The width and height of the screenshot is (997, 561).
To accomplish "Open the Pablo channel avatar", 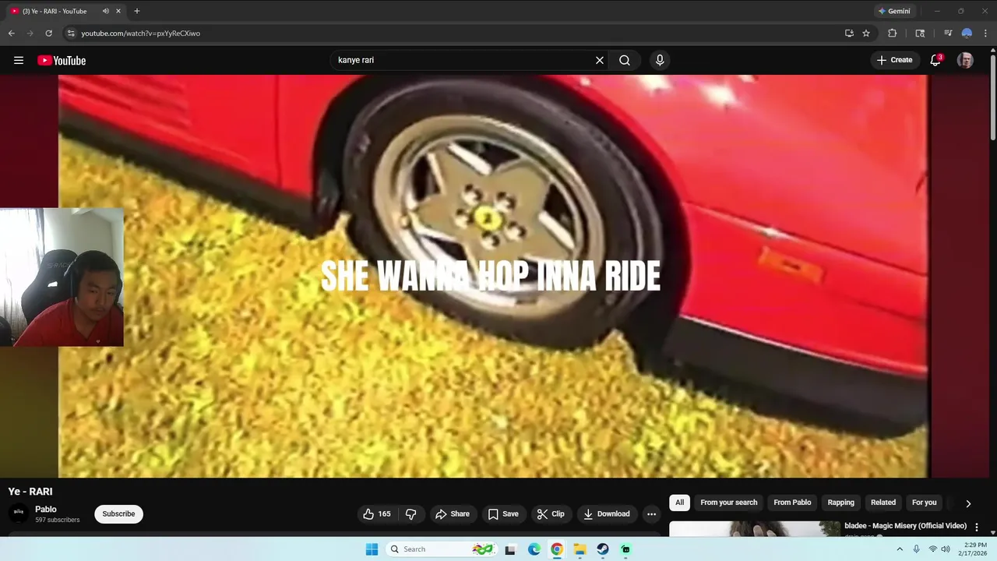I will pos(19,513).
